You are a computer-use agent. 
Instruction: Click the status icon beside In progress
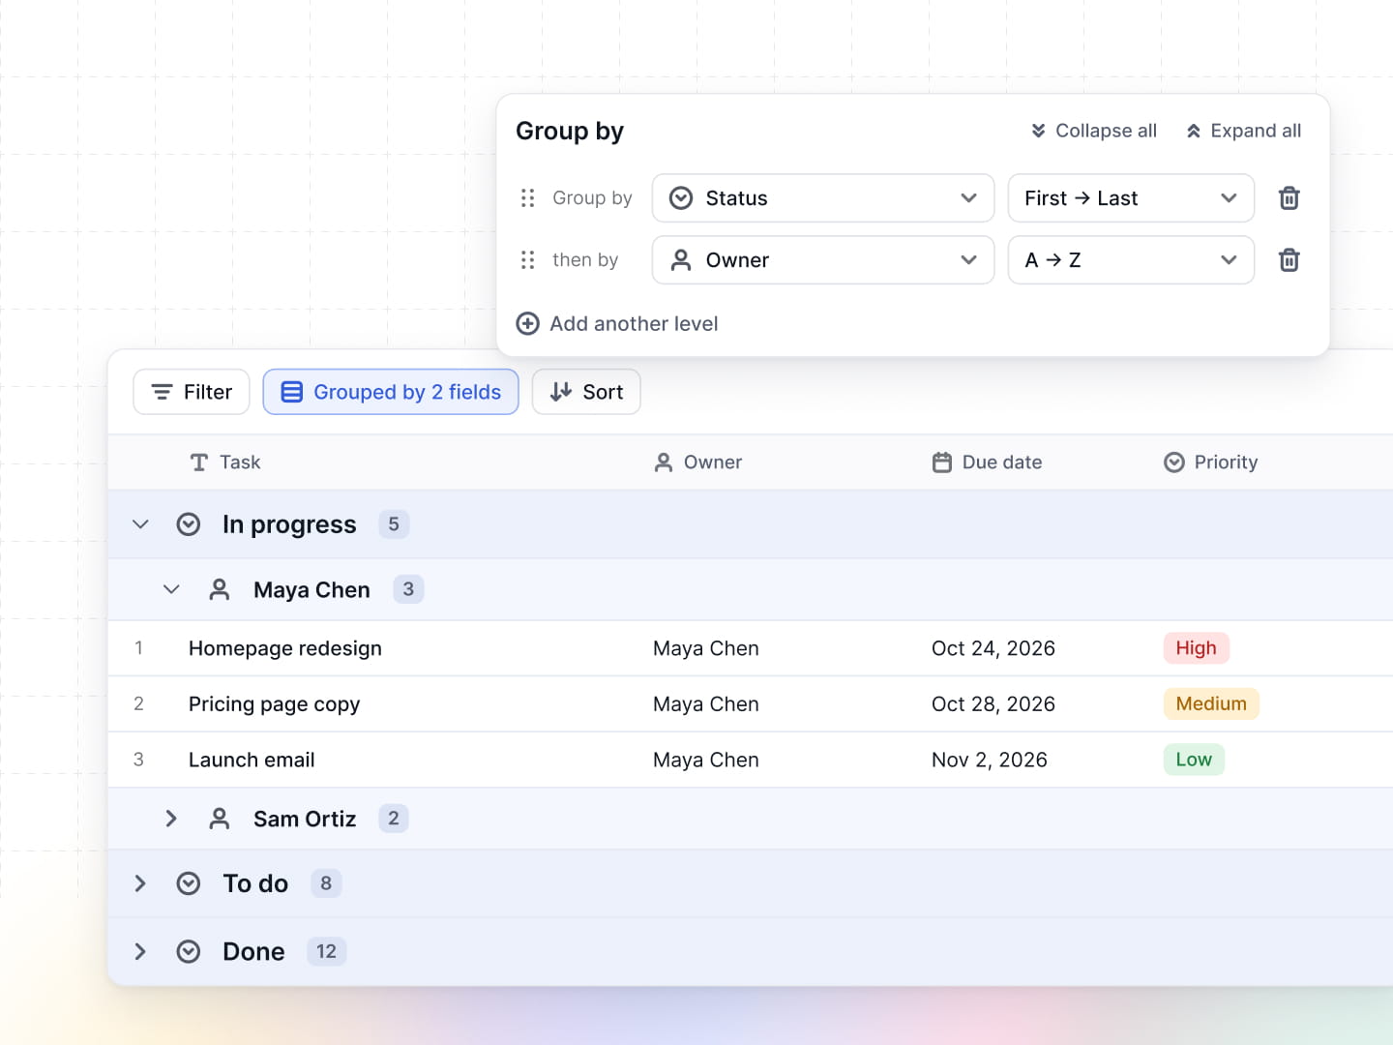point(189,524)
